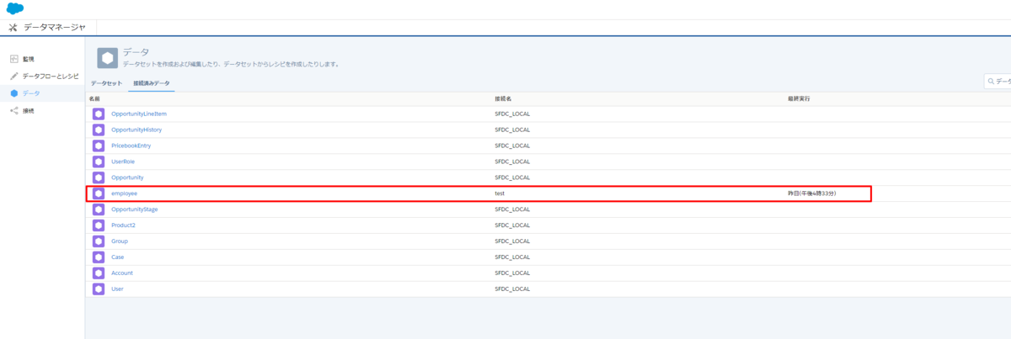
Task: Click the purple icon beside Group
Action: coord(99,241)
